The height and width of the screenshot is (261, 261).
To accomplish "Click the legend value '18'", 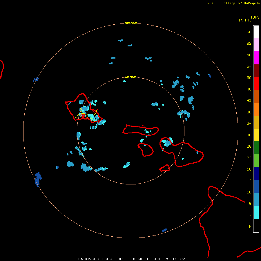I will (249, 169).
